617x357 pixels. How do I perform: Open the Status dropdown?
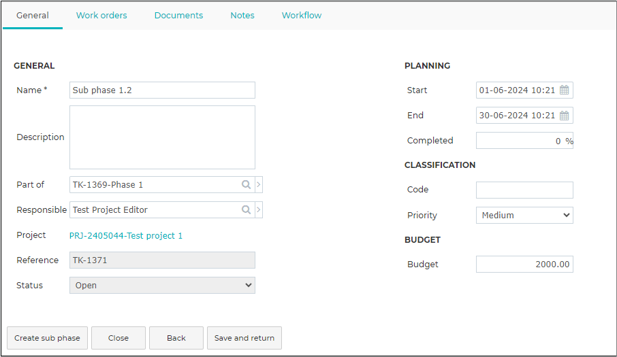click(x=162, y=285)
